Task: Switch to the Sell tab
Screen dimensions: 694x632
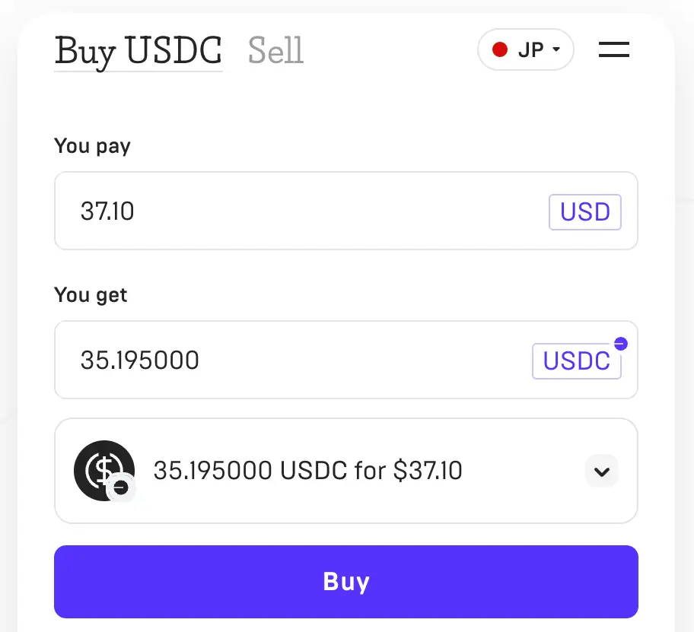Action: click(x=275, y=52)
